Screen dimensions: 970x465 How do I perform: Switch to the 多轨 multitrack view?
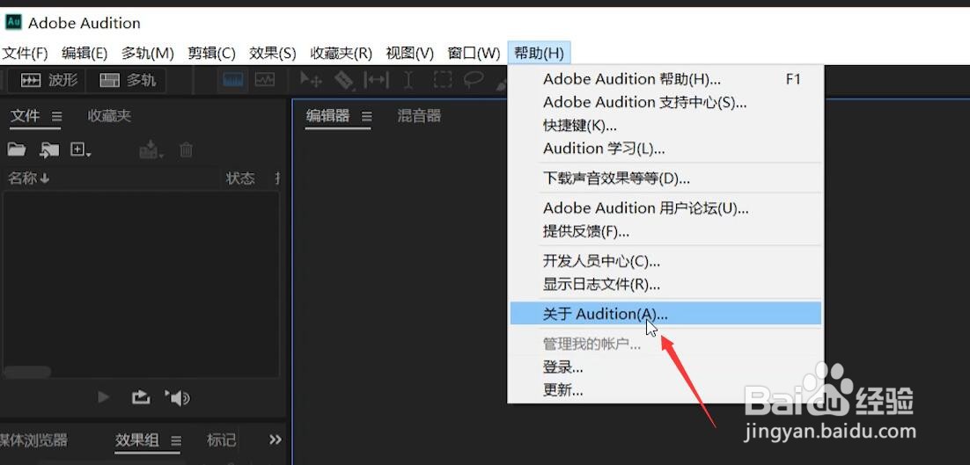coord(127,80)
